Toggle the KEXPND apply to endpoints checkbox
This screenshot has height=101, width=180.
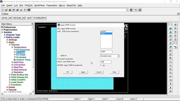[x=101, y=65]
